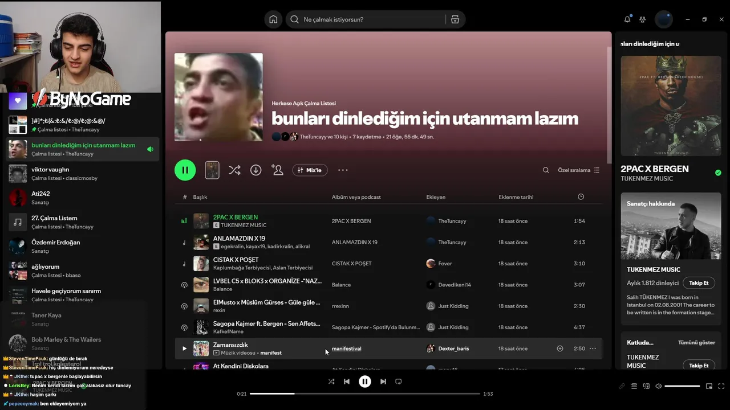Open the queue icon in player bar
The width and height of the screenshot is (730, 410).
click(634, 386)
